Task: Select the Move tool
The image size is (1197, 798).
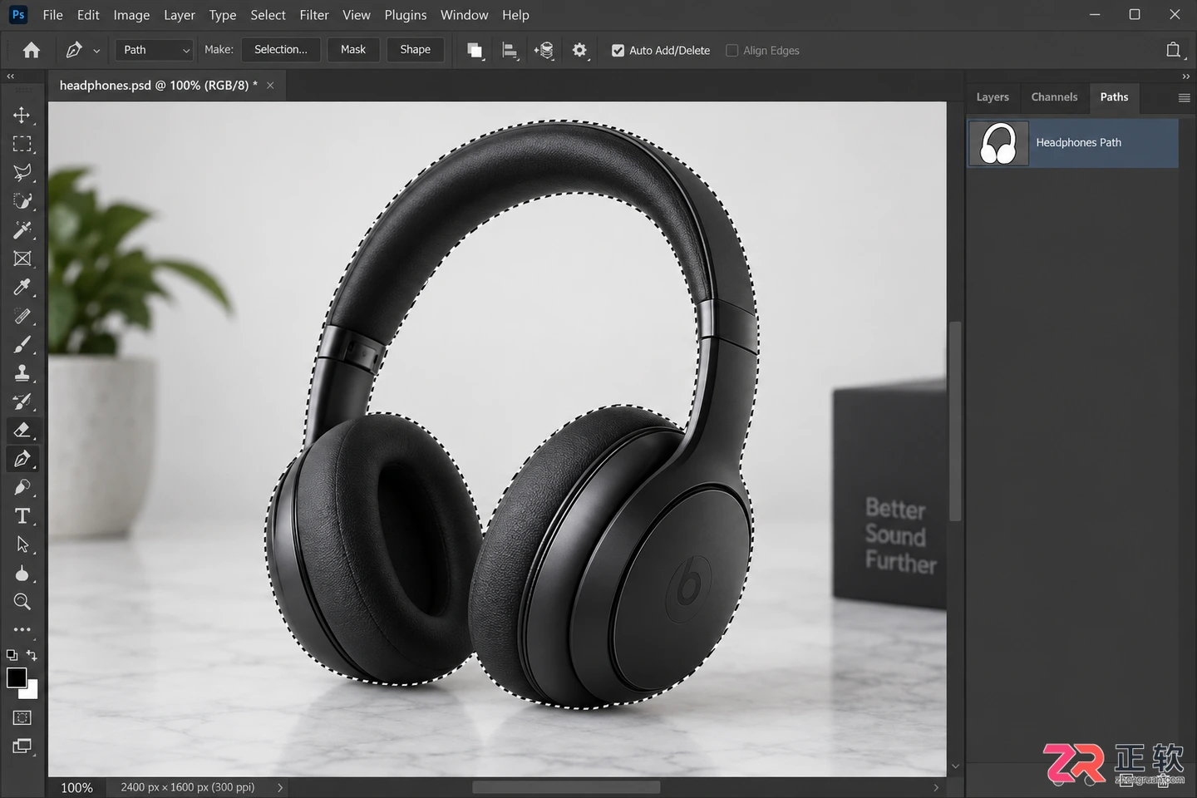Action: [22, 115]
